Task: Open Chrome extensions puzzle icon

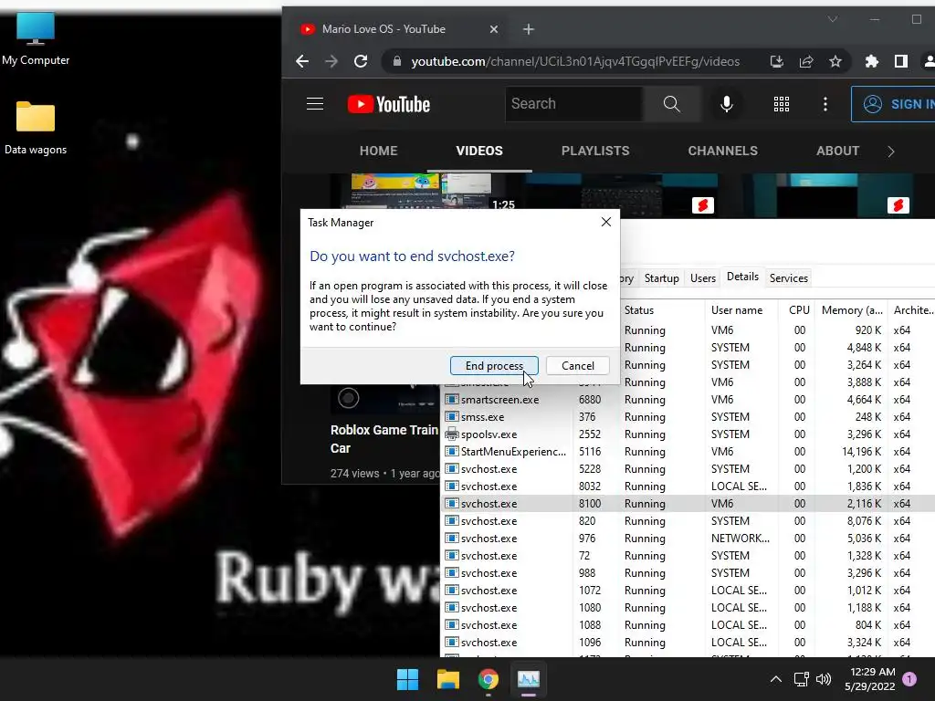Action: click(872, 61)
